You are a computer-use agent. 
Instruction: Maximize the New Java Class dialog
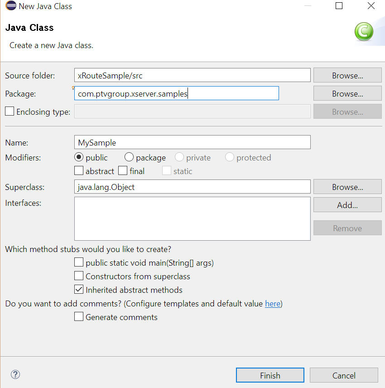tap(339, 6)
